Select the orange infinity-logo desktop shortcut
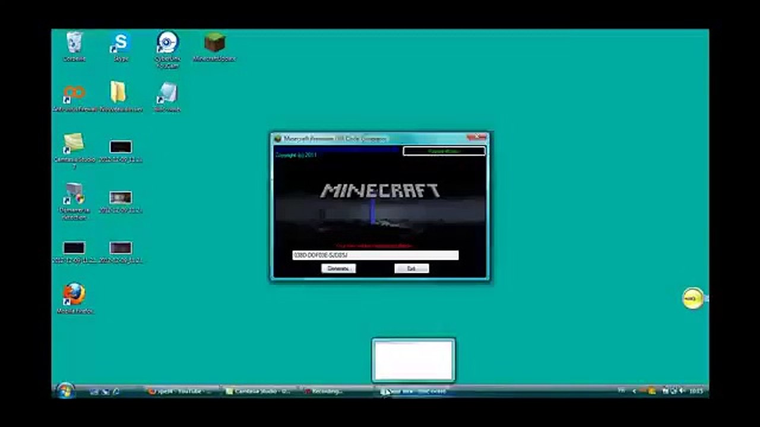This screenshot has width=760, height=427. 74,97
